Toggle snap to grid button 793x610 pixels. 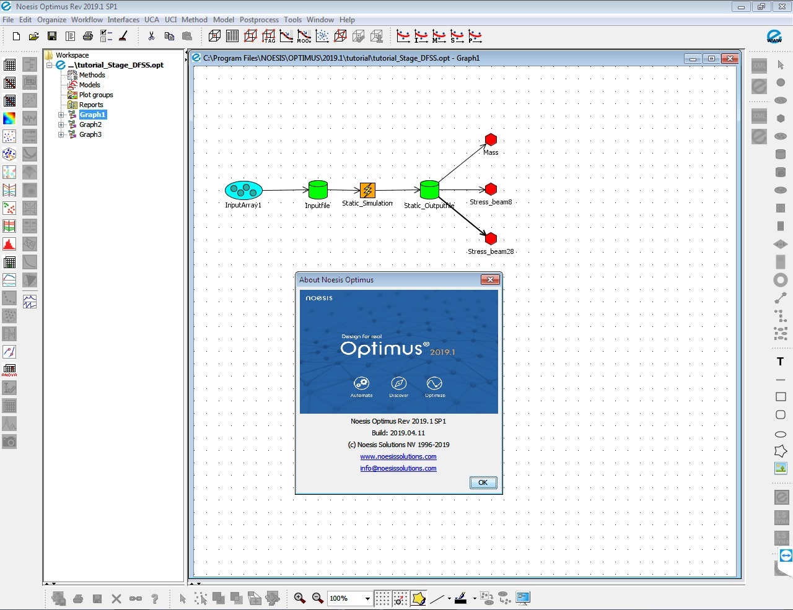400,598
